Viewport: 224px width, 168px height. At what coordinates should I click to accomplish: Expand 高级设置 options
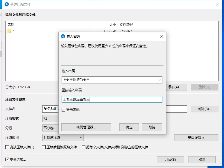point(196,138)
